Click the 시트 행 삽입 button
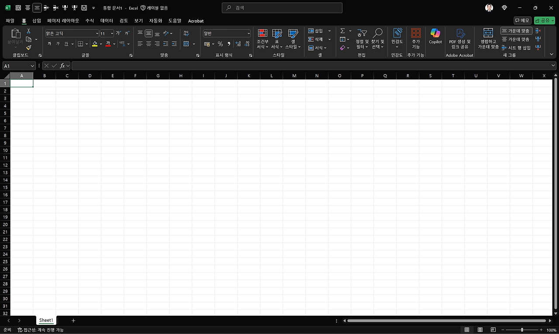The width and height of the screenshot is (559, 334). click(516, 48)
